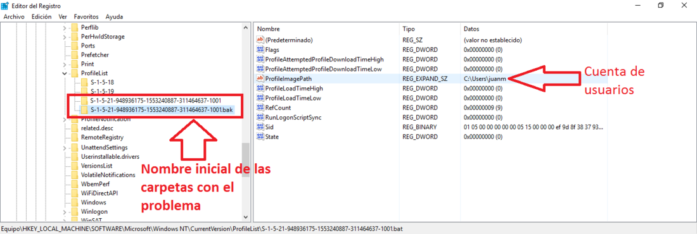
Task: Collapse the ProfileList key
Action: pos(65,73)
